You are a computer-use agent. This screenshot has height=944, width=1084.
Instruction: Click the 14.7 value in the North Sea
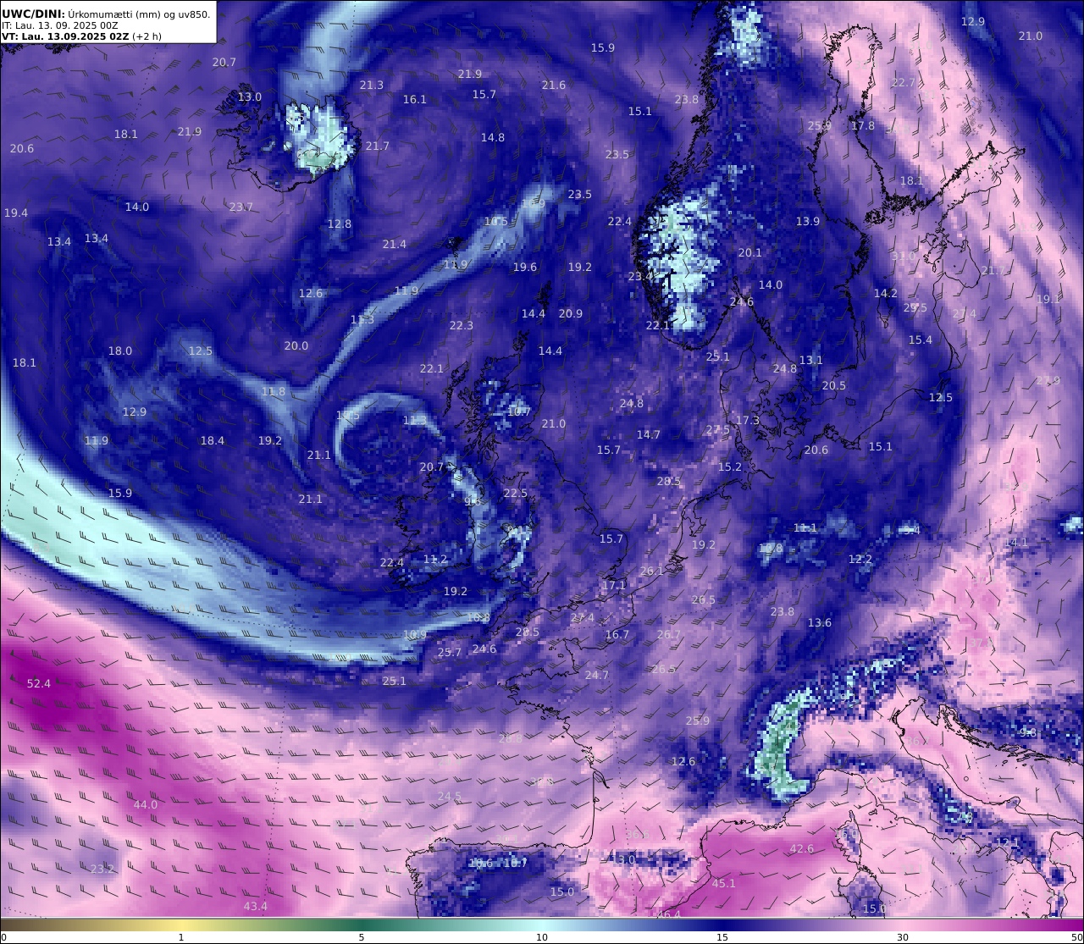(x=648, y=434)
